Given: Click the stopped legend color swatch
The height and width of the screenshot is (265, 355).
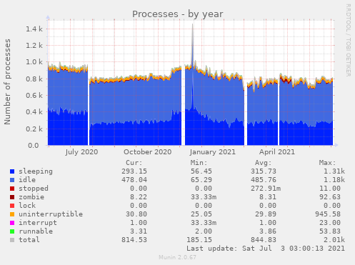Looking at the screenshot, I should (x=12, y=189).
